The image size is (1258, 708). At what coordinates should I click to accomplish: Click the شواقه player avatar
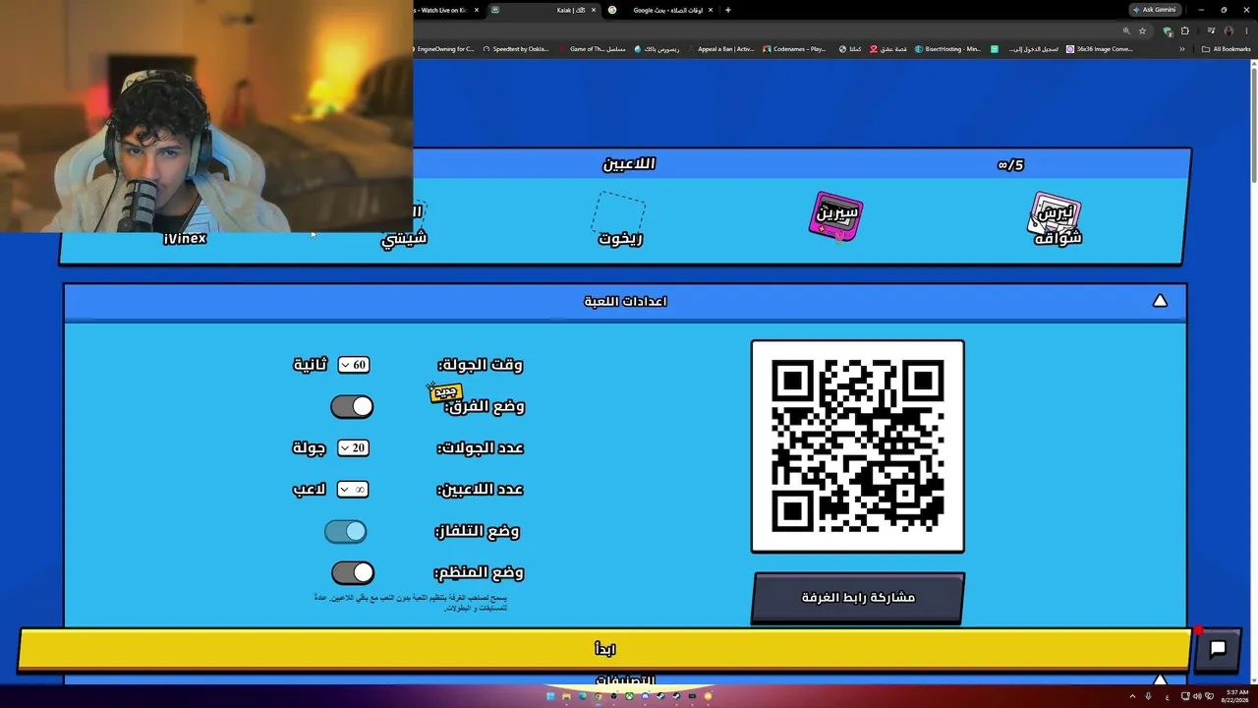(1056, 213)
